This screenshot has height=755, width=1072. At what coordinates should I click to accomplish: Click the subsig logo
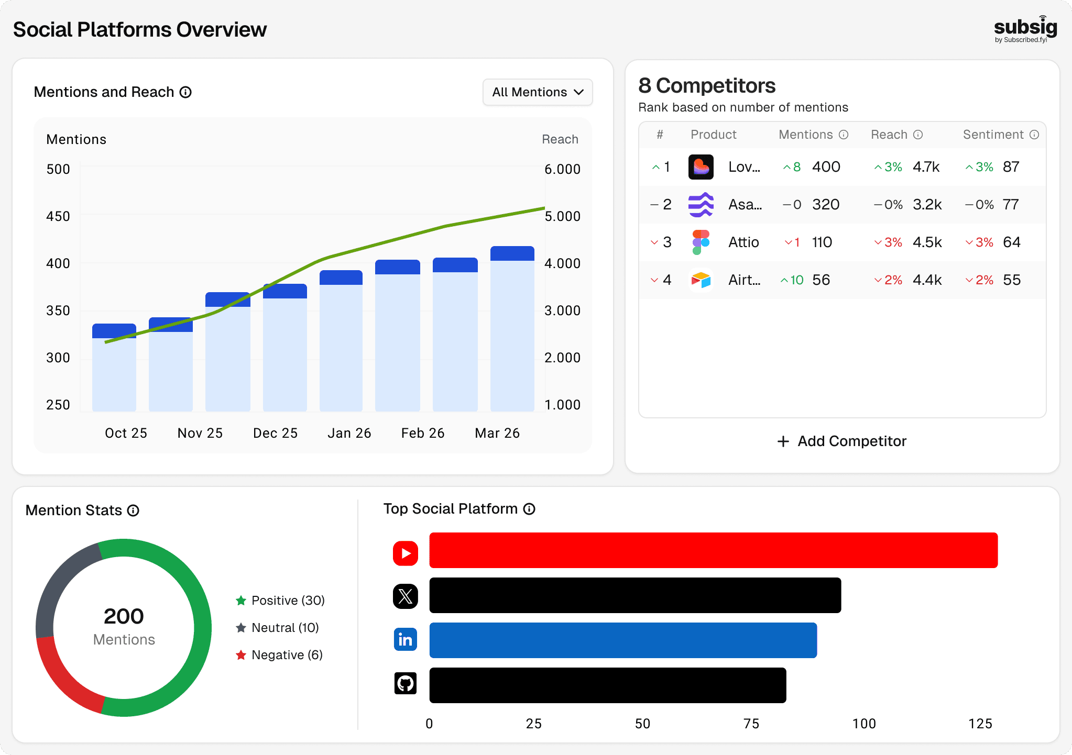(1024, 29)
